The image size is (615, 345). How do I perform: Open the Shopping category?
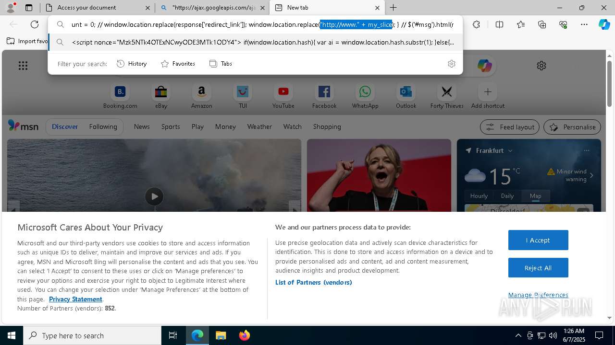(x=327, y=126)
